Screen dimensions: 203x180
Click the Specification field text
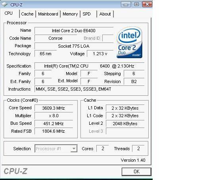click(89, 66)
